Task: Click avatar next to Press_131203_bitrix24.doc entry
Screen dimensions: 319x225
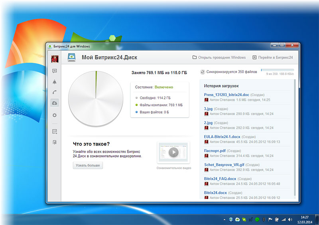Action: coord(206,100)
